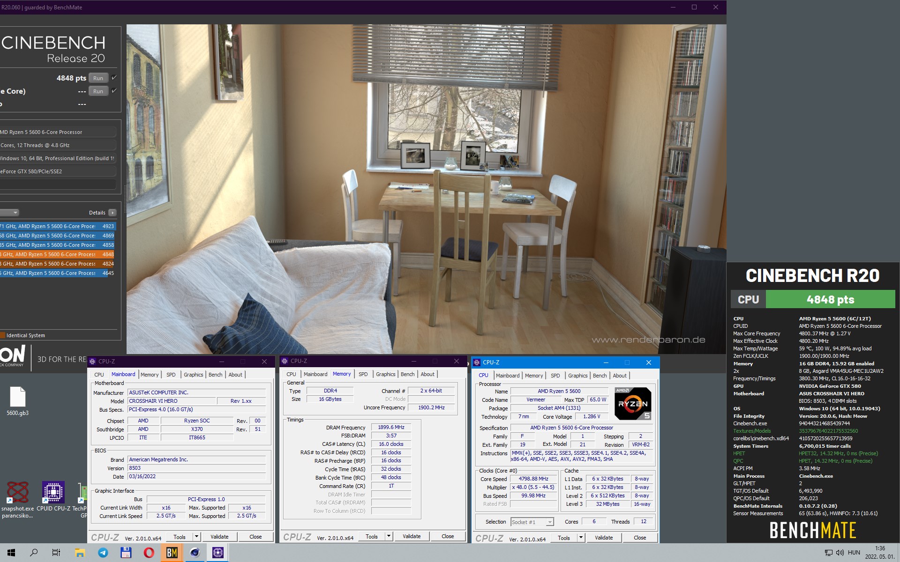Select About tab in Mainboard CPU-Z window
Screen dimensions: 900x562
[x=235, y=375]
